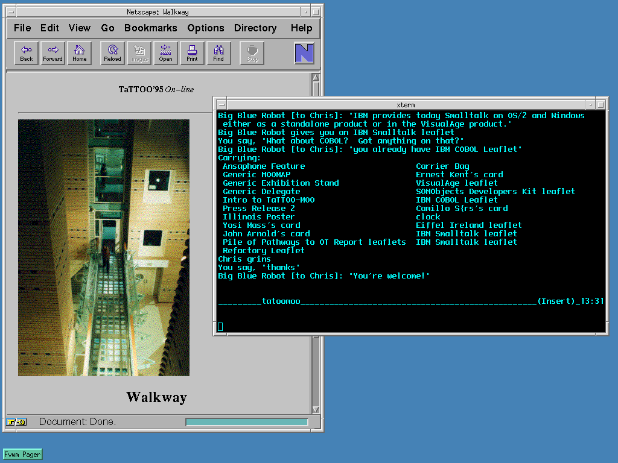Click the "tatoomoo" status line label

click(281, 301)
